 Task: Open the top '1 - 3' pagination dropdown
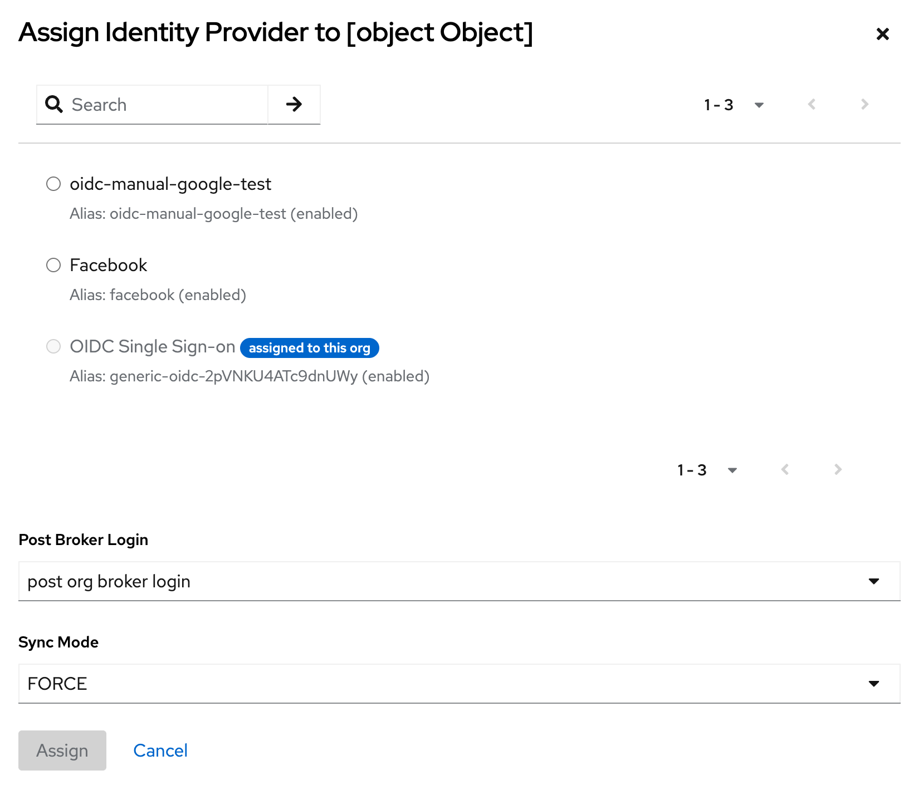click(x=759, y=104)
